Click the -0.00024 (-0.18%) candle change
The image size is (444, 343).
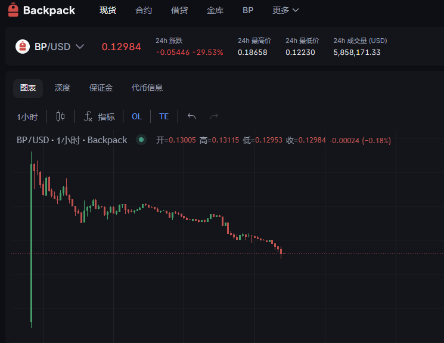click(x=360, y=141)
